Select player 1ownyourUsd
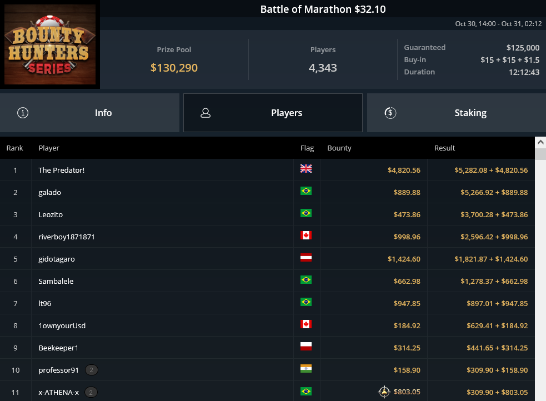 (62, 326)
